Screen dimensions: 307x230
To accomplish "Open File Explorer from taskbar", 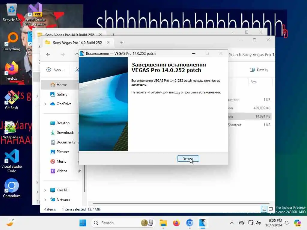I will point(163,223).
